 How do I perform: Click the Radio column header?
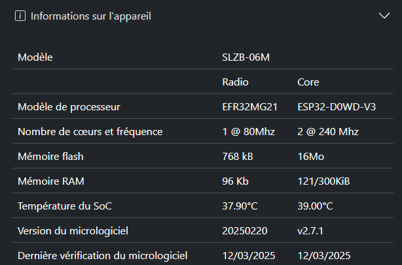tap(235, 82)
